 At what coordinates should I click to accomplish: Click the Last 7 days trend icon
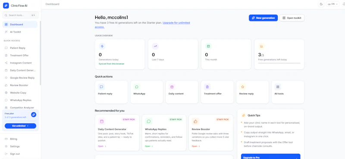coord(155,46)
